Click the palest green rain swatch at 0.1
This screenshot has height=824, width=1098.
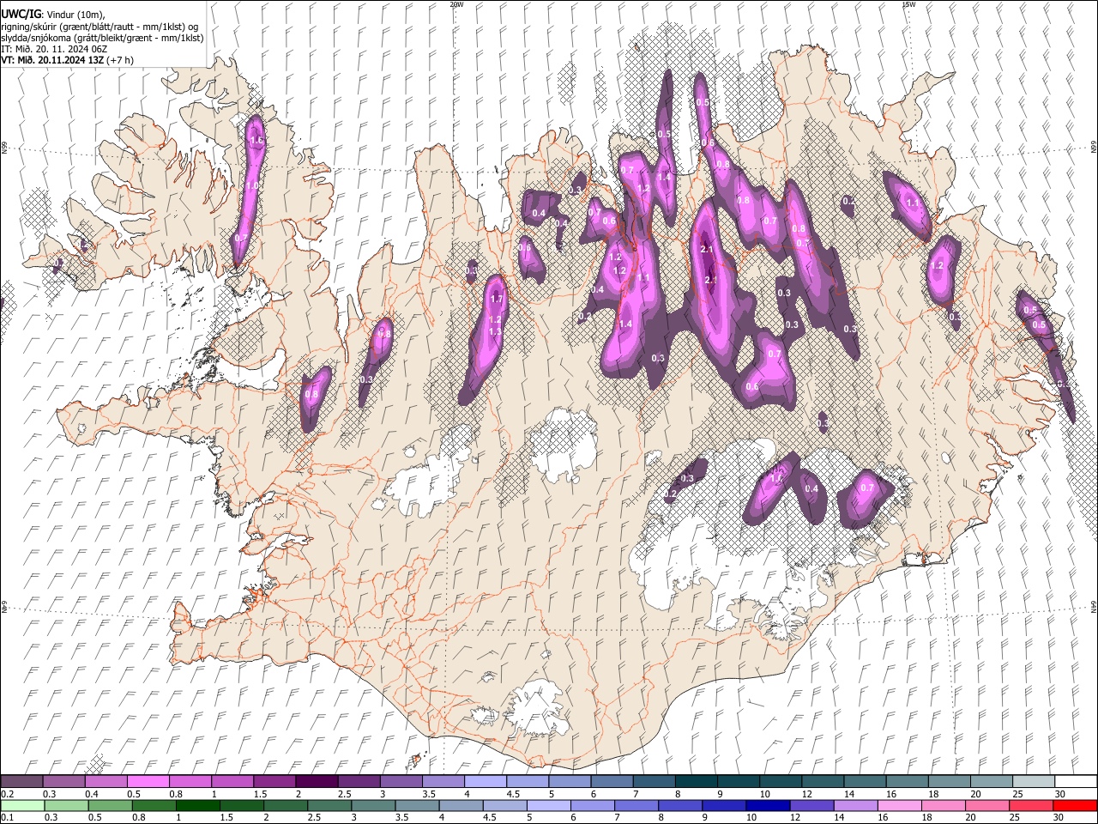pos(22,806)
